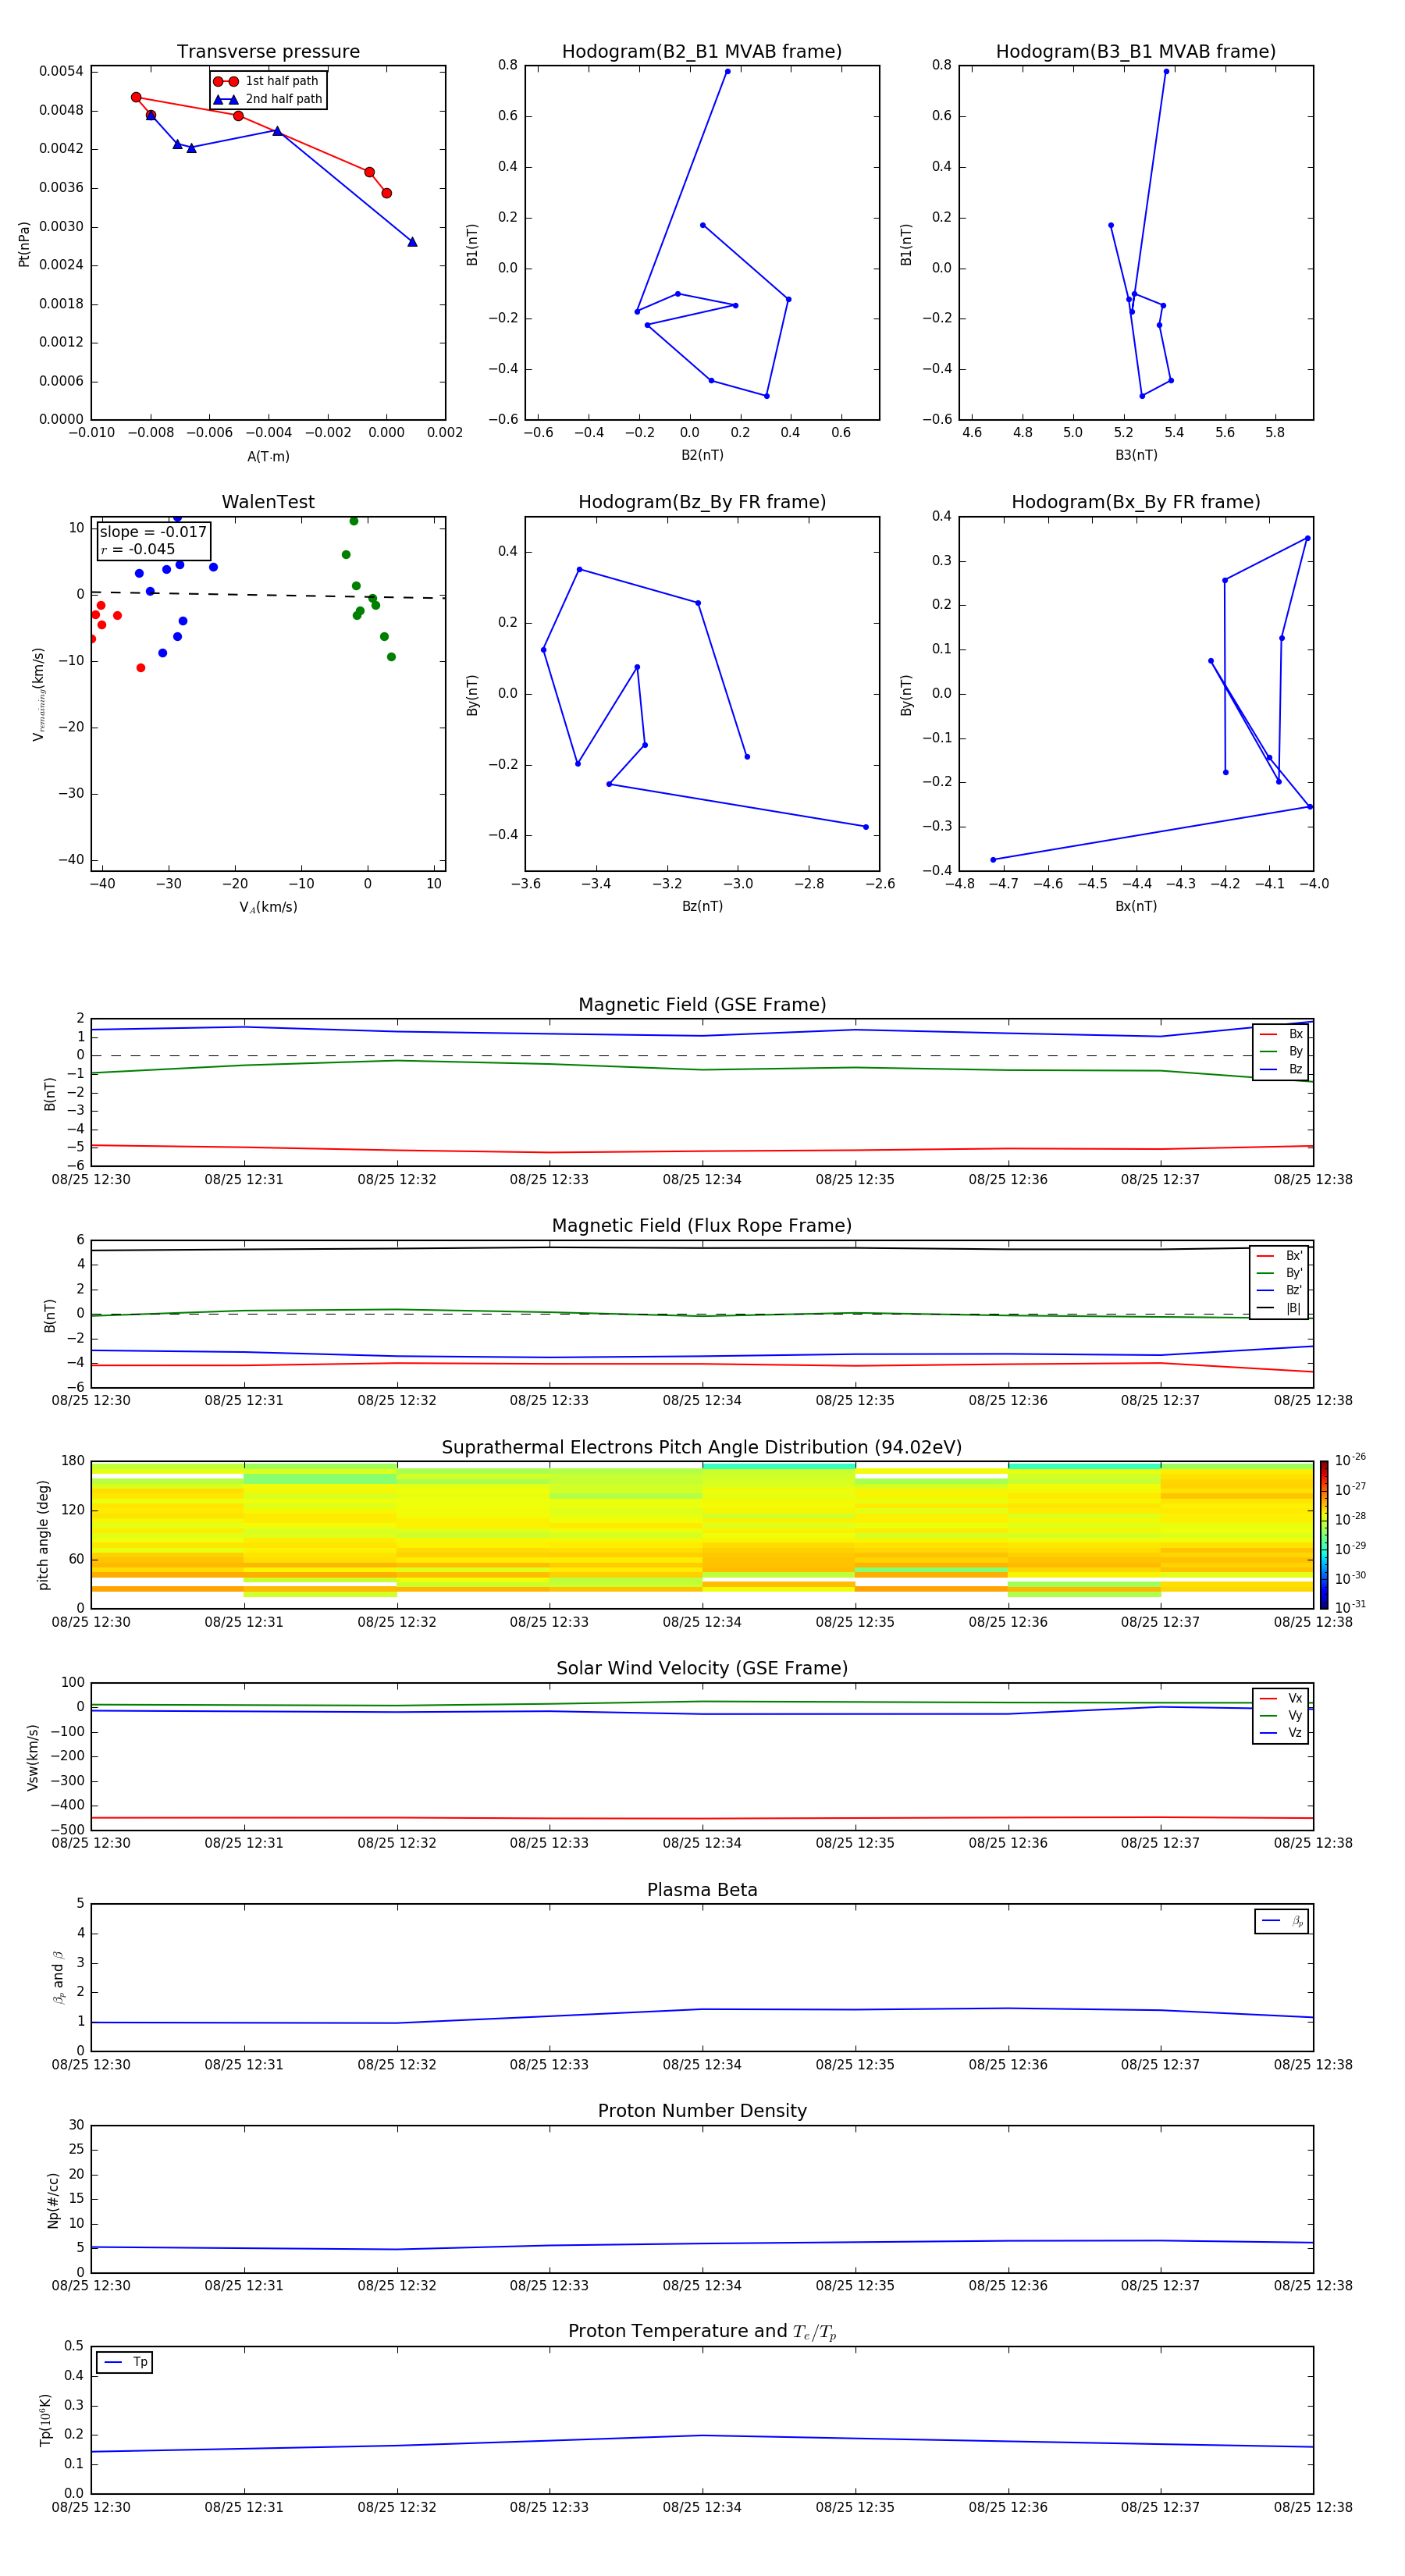Click the 'r = -0.045' annotation

138,549
